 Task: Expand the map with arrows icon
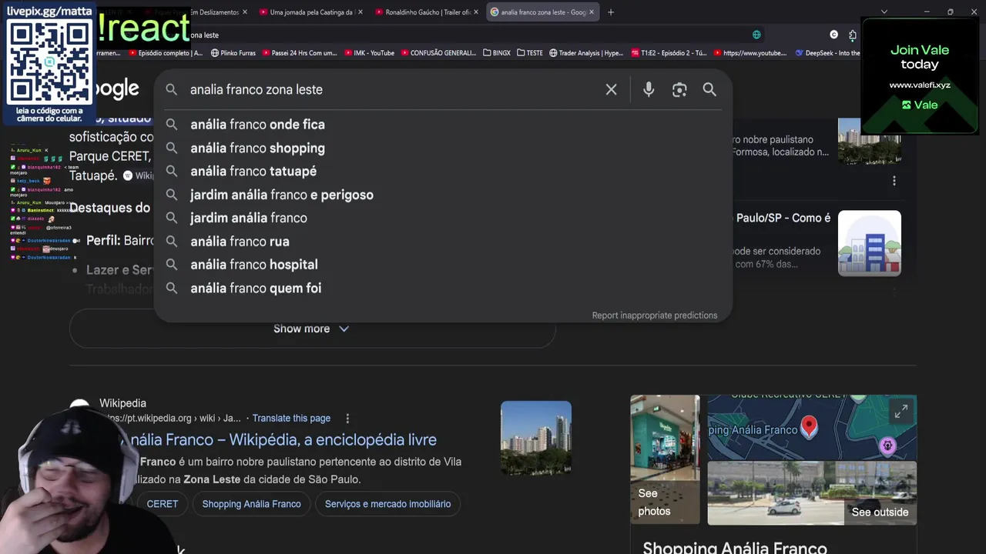(x=900, y=412)
